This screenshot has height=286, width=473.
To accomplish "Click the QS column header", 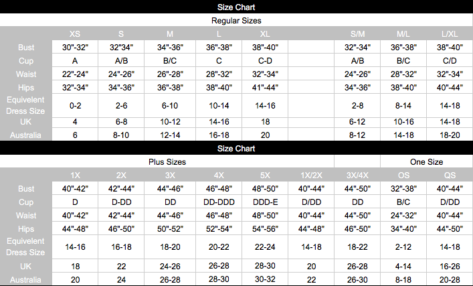I will point(450,175).
